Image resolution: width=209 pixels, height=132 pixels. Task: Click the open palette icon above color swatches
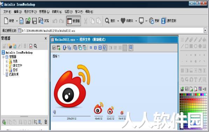(x=182, y=89)
